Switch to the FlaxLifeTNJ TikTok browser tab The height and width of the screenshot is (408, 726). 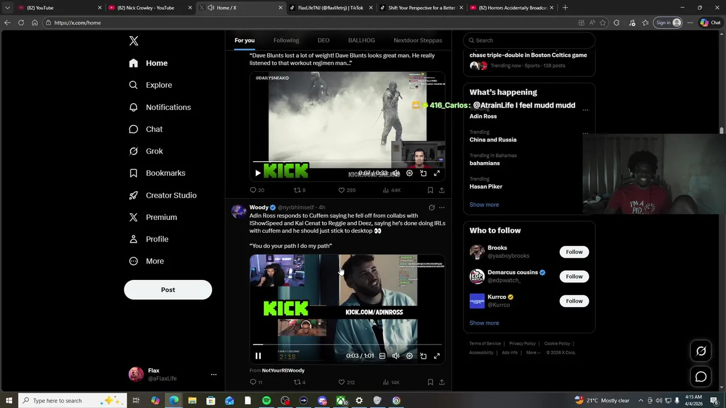coord(331,8)
